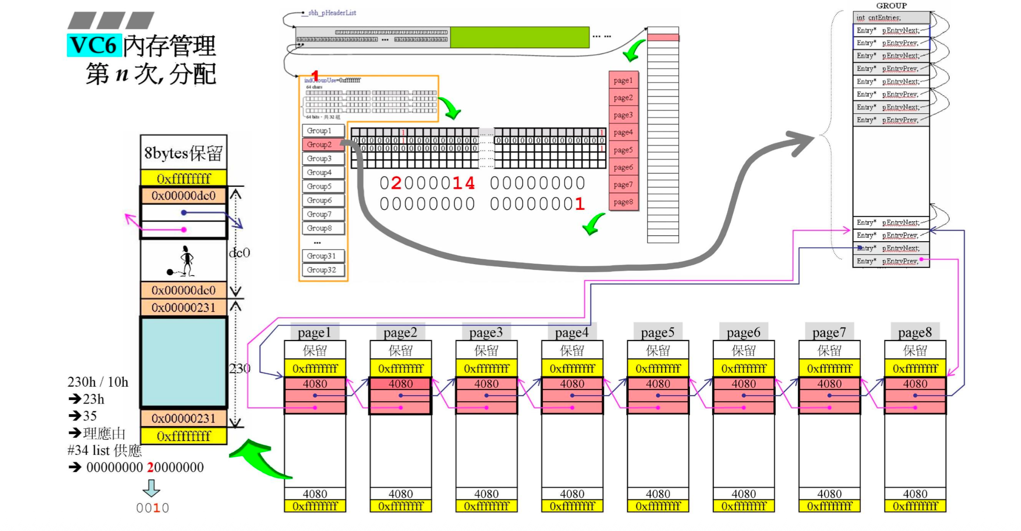1021x531 pixels.
Task: Select the Group1 box
Action: 323,131
